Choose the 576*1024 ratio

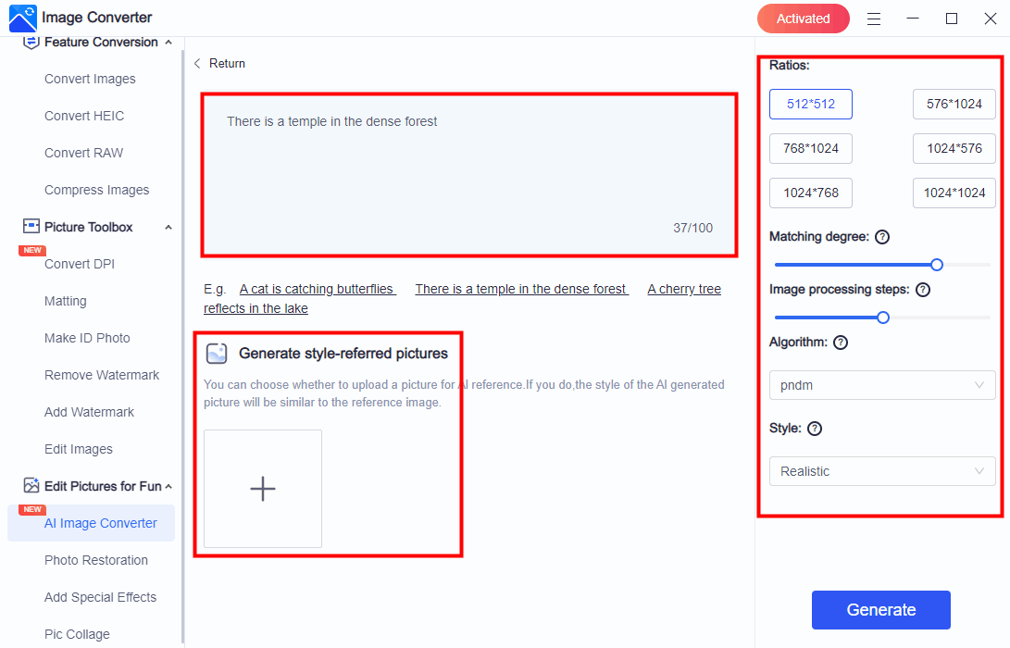[x=954, y=105]
